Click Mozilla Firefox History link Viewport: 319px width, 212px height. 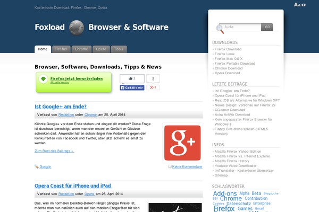[232, 161]
